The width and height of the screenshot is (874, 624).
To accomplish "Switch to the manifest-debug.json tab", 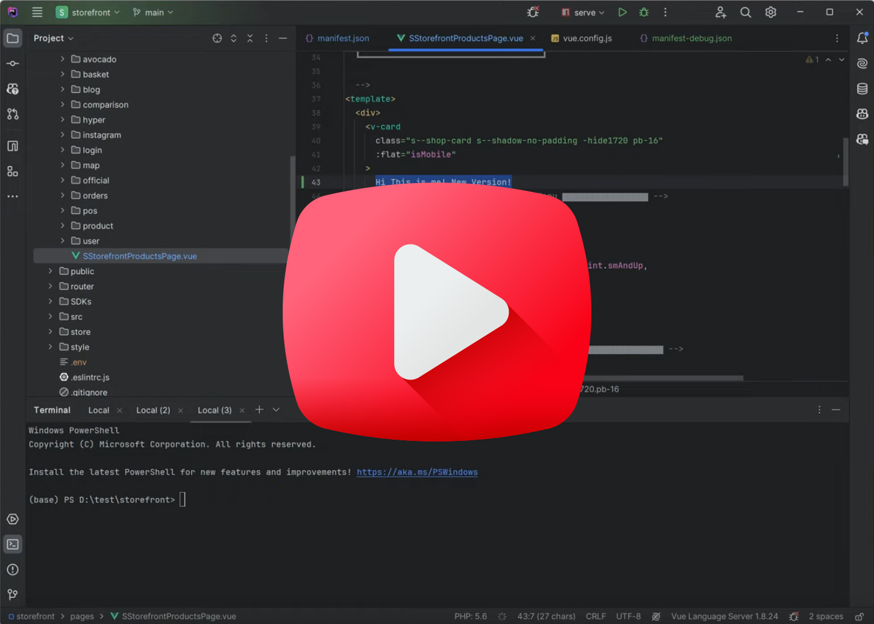I will pyautogui.click(x=686, y=38).
